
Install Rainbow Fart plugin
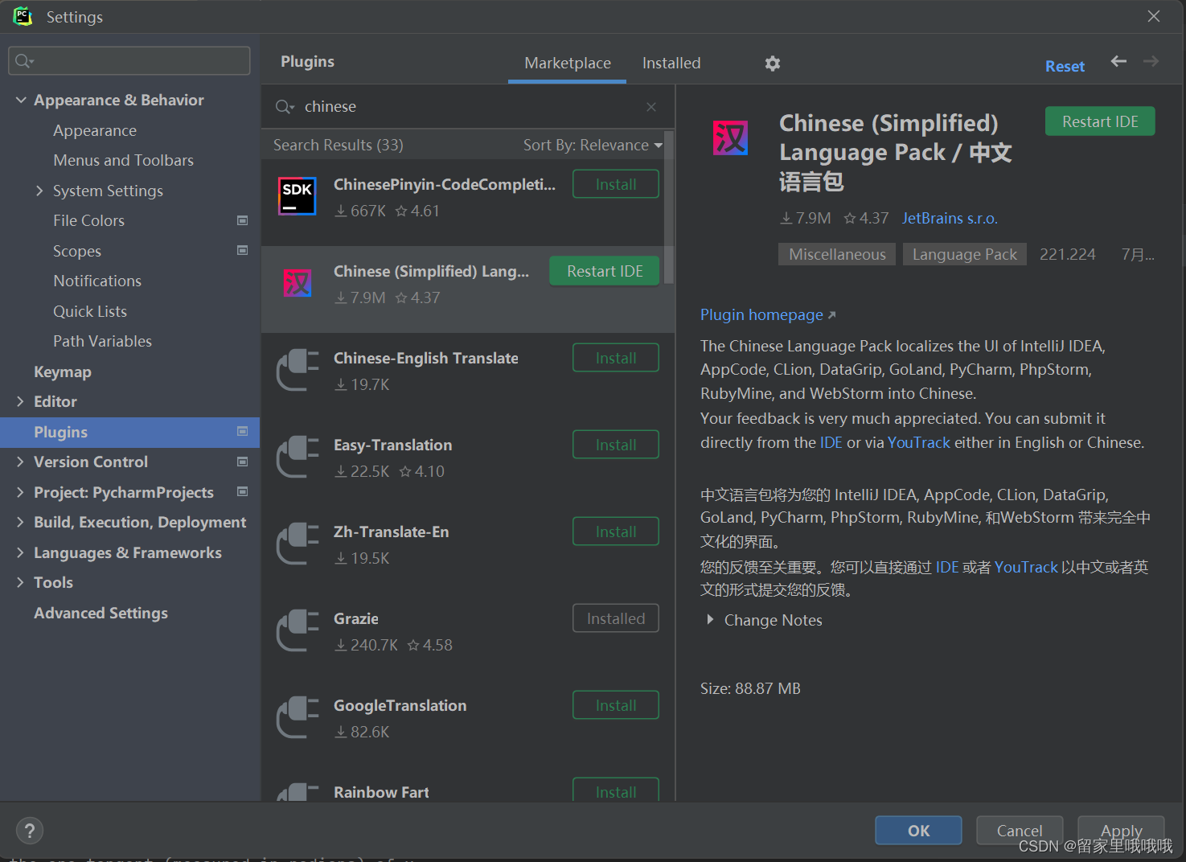(616, 790)
